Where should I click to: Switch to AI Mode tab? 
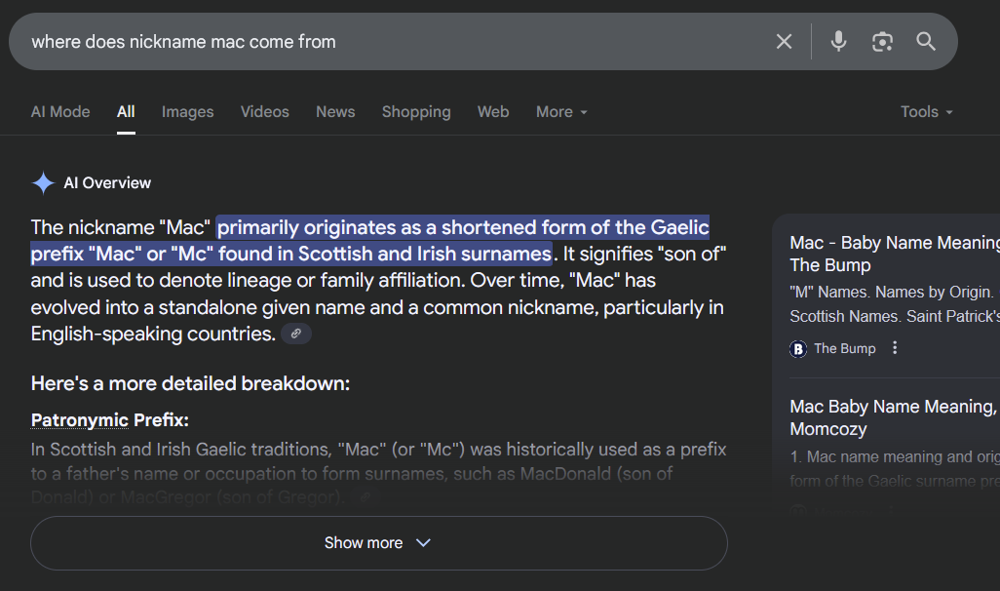pos(60,112)
